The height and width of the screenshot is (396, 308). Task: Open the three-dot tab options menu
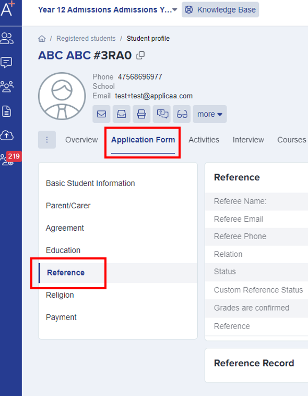[47, 140]
